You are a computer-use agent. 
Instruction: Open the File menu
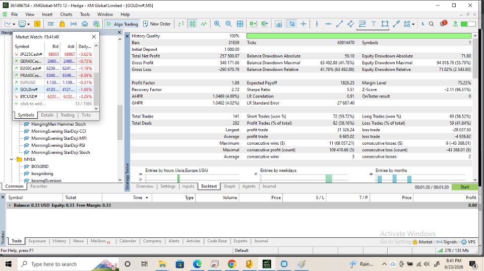pyautogui.click(x=15, y=14)
